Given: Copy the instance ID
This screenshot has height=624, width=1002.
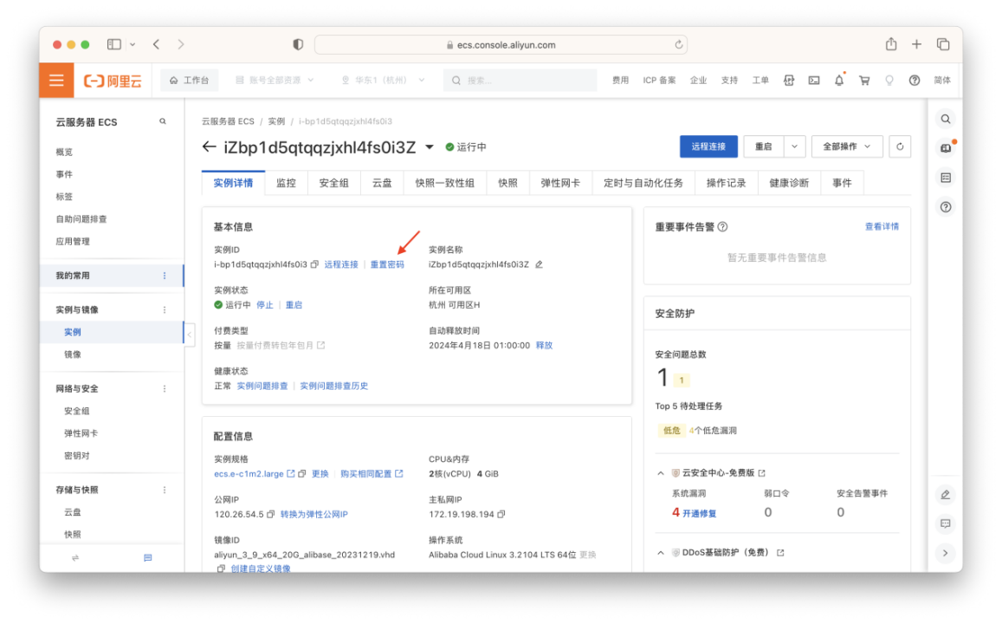Looking at the screenshot, I should (x=314, y=264).
